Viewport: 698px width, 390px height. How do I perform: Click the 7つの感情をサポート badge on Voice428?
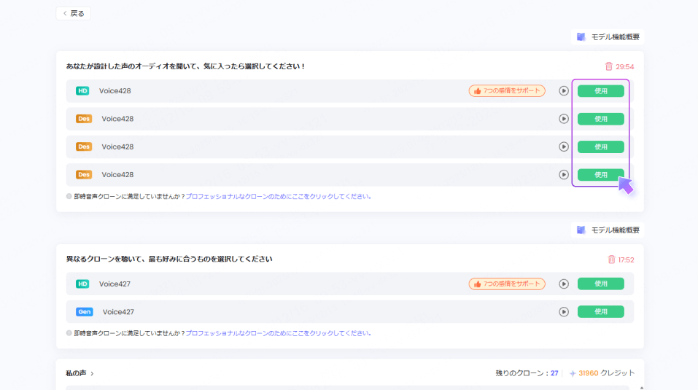(506, 91)
